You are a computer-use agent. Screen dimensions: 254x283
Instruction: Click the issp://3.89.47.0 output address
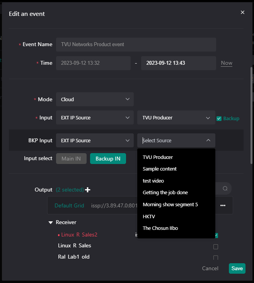pyautogui.click(x=114, y=205)
